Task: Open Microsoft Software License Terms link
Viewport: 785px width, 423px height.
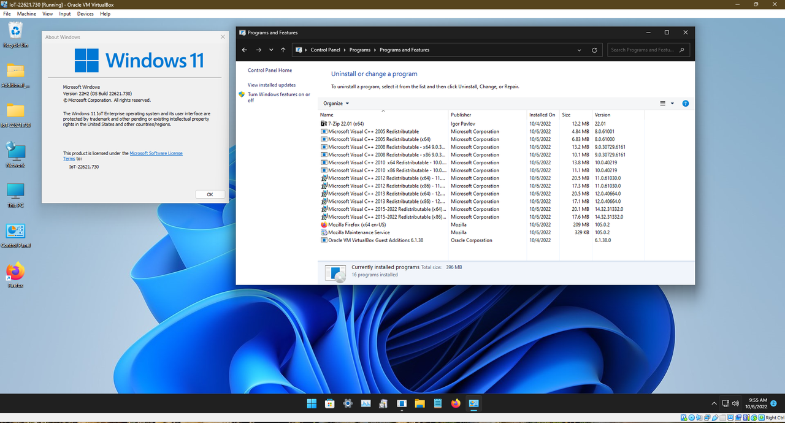Action: click(156, 153)
